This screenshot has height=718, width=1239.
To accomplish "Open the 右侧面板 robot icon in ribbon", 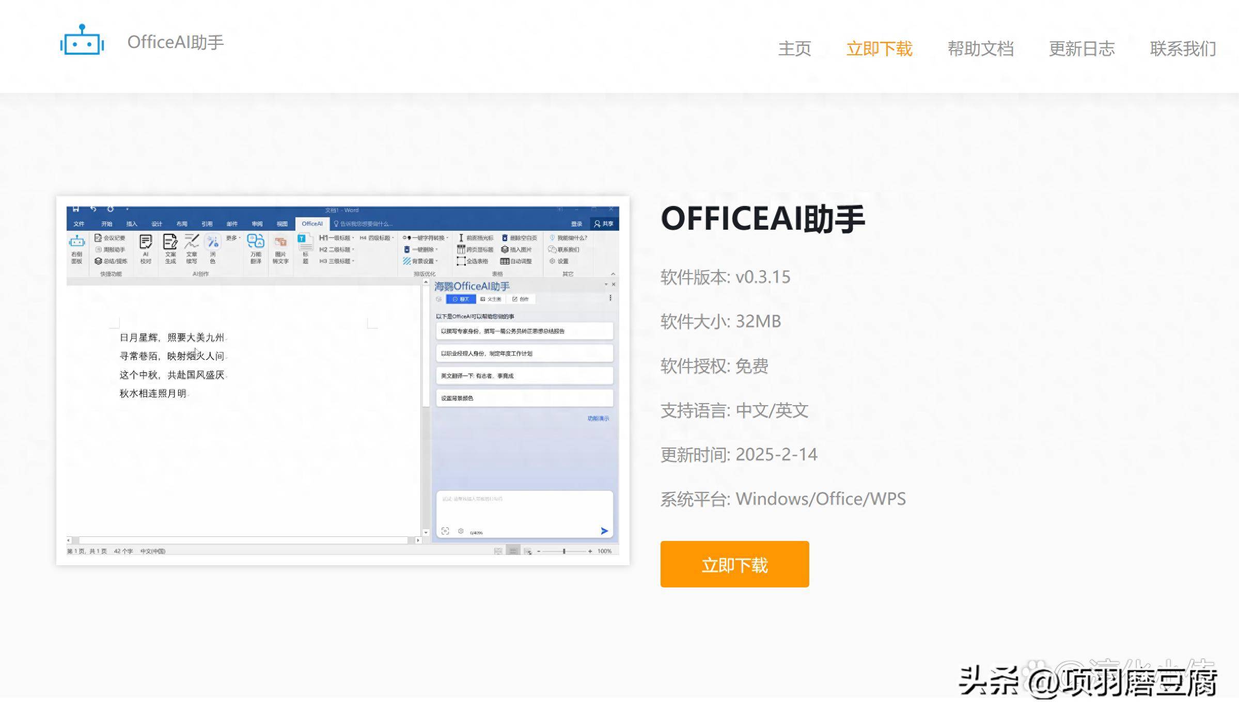I will click(x=76, y=249).
